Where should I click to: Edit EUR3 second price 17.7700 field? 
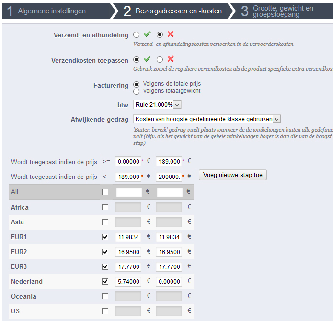169,267
